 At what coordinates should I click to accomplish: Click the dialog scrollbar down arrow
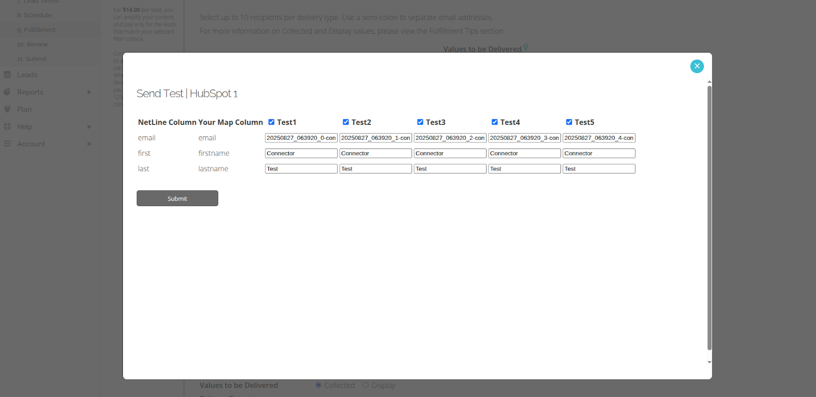[709, 362]
